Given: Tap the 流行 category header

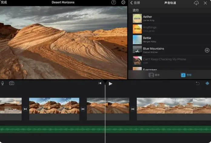Looking at the screenshot, I should coord(136,10).
